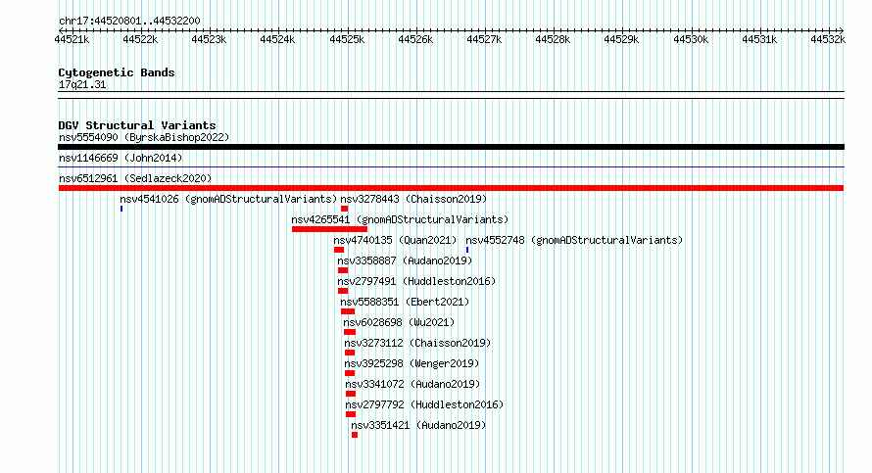Click nsv3925298 (Wenger2019) label

412,363
